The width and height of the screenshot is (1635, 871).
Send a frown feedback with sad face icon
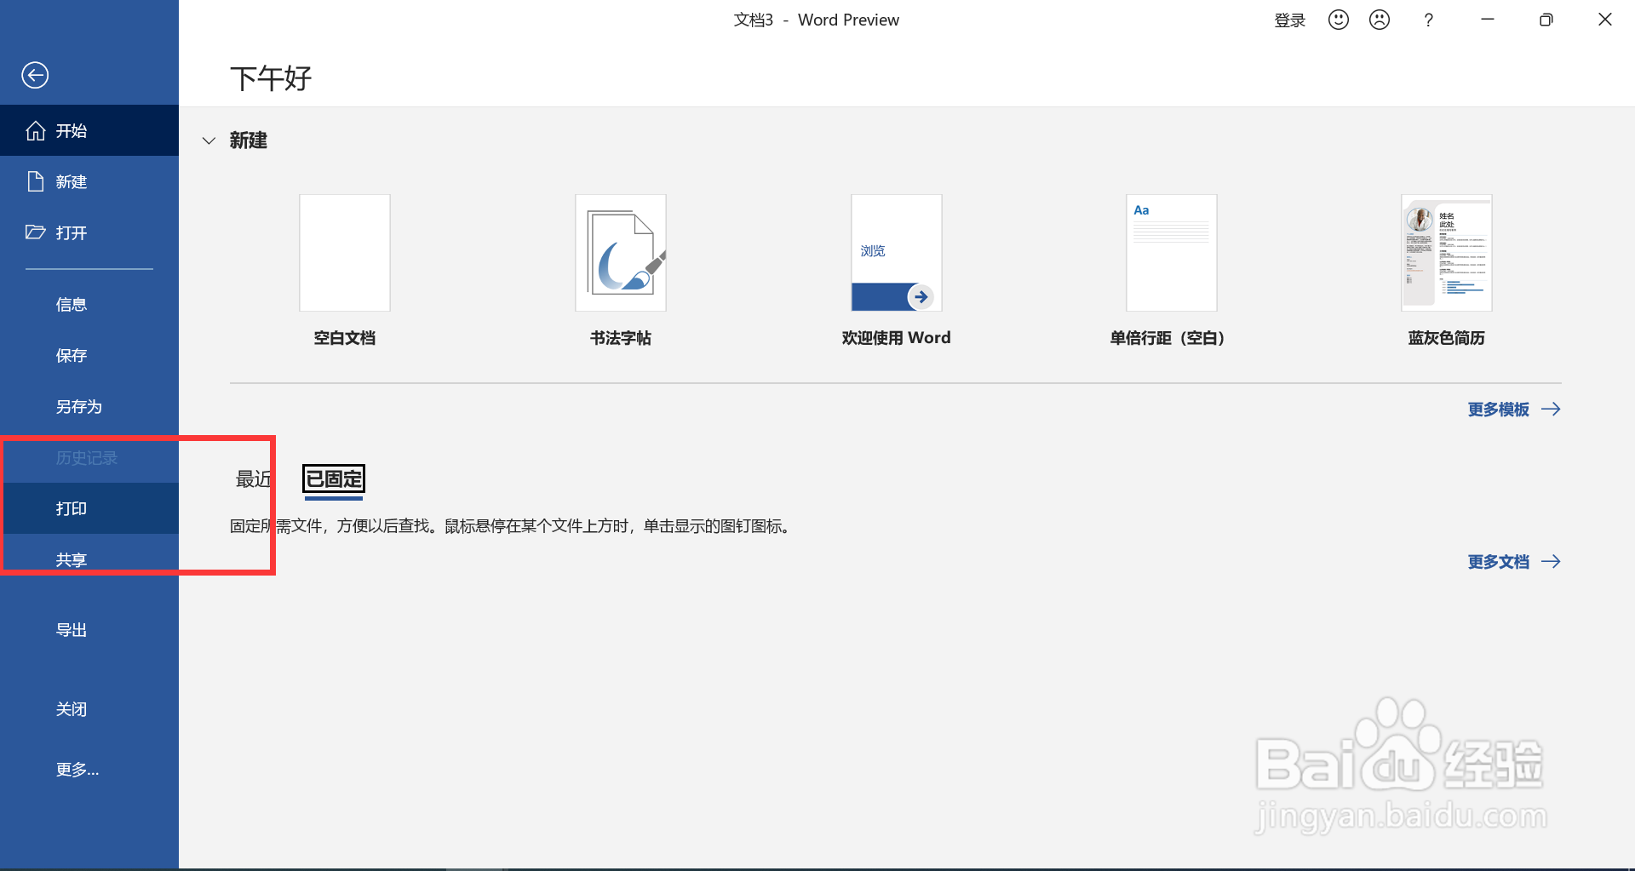(1380, 20)
